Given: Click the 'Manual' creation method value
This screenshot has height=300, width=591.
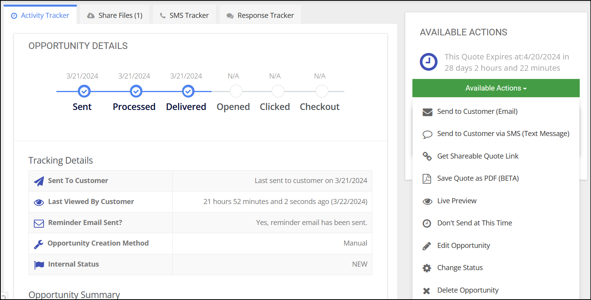Looking at the screenshot, I should (355, 243).
